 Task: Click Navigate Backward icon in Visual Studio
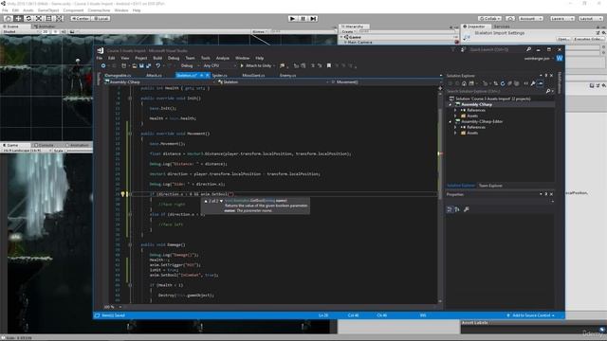(103, 65)
